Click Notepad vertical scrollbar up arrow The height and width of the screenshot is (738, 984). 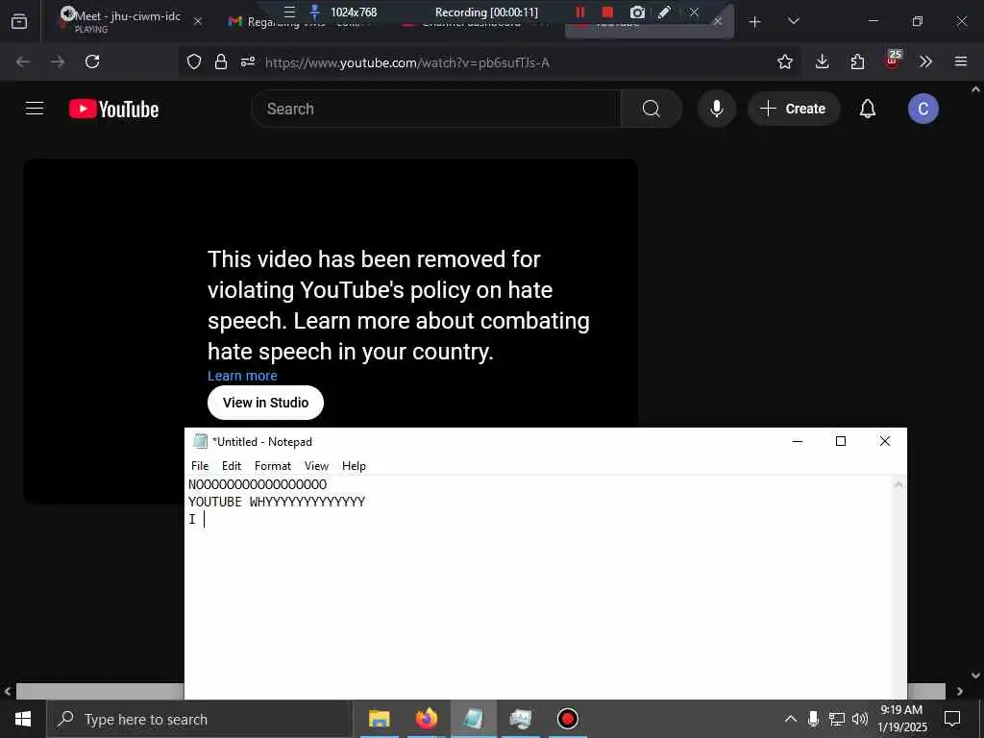coord(898,484)
